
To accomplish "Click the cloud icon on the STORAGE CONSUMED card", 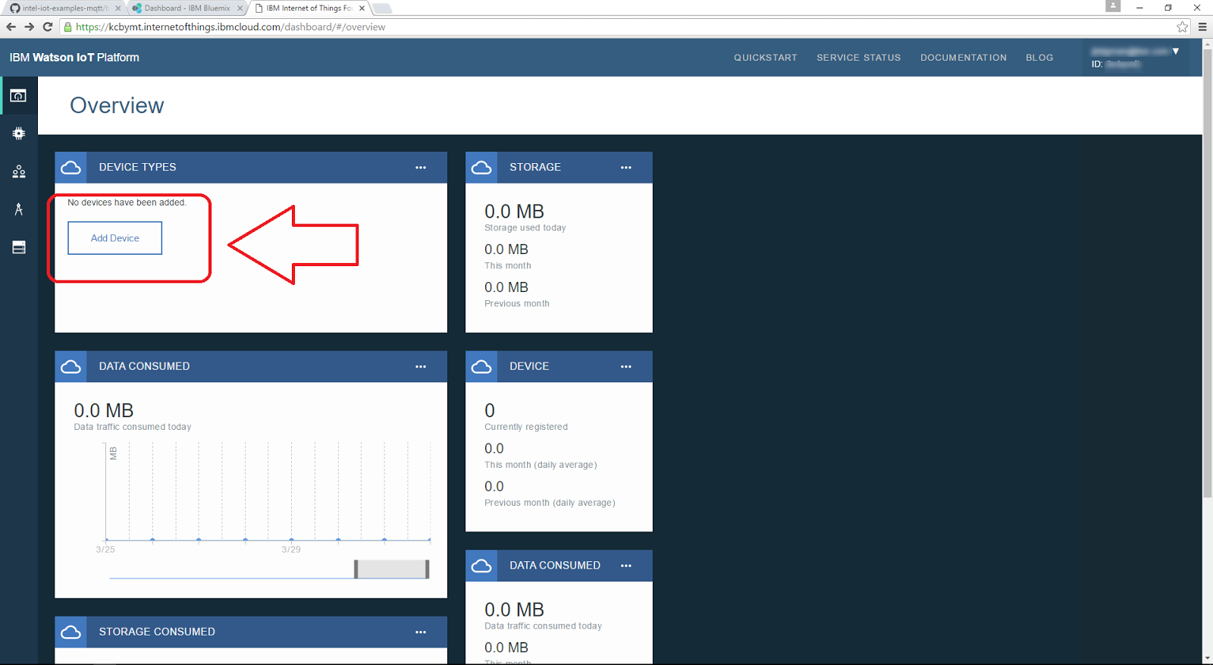I will [x=71, y=632].
